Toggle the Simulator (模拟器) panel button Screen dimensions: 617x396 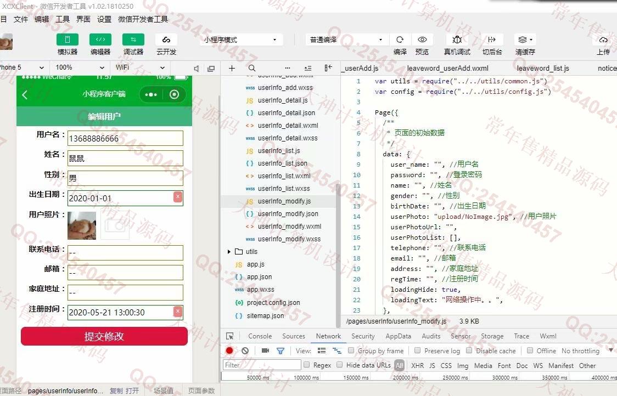point(68,39)
